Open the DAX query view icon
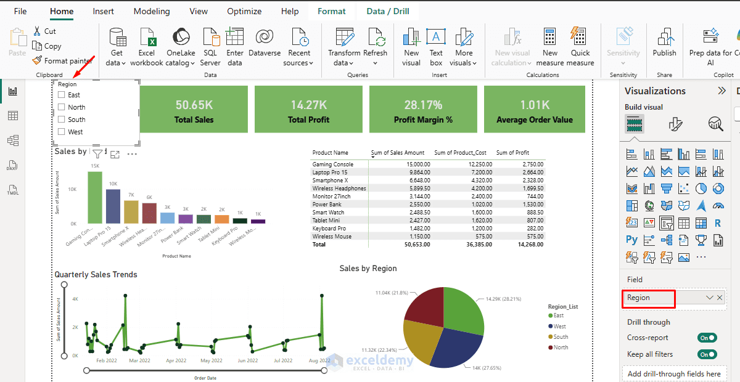The width and height of the screenshot is (740, 382). (x=12, y=165)
